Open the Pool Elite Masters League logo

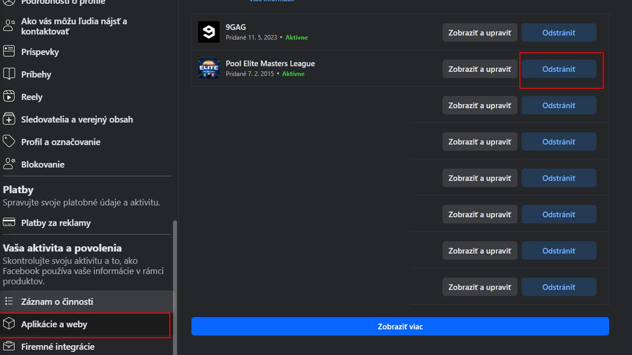click(208, 69)
